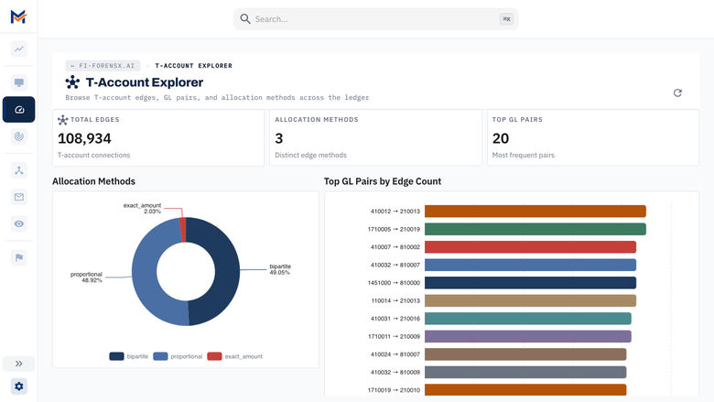The height and width of the screenshot is (402, 714).
Task: Open the eye watch sidebar icon
Action: click(x=18, y=223)
